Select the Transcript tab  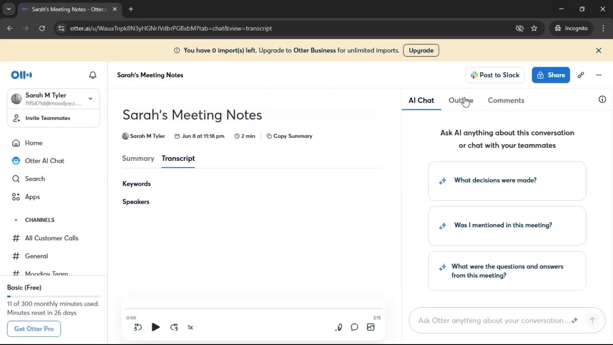[x=178, y=158]
